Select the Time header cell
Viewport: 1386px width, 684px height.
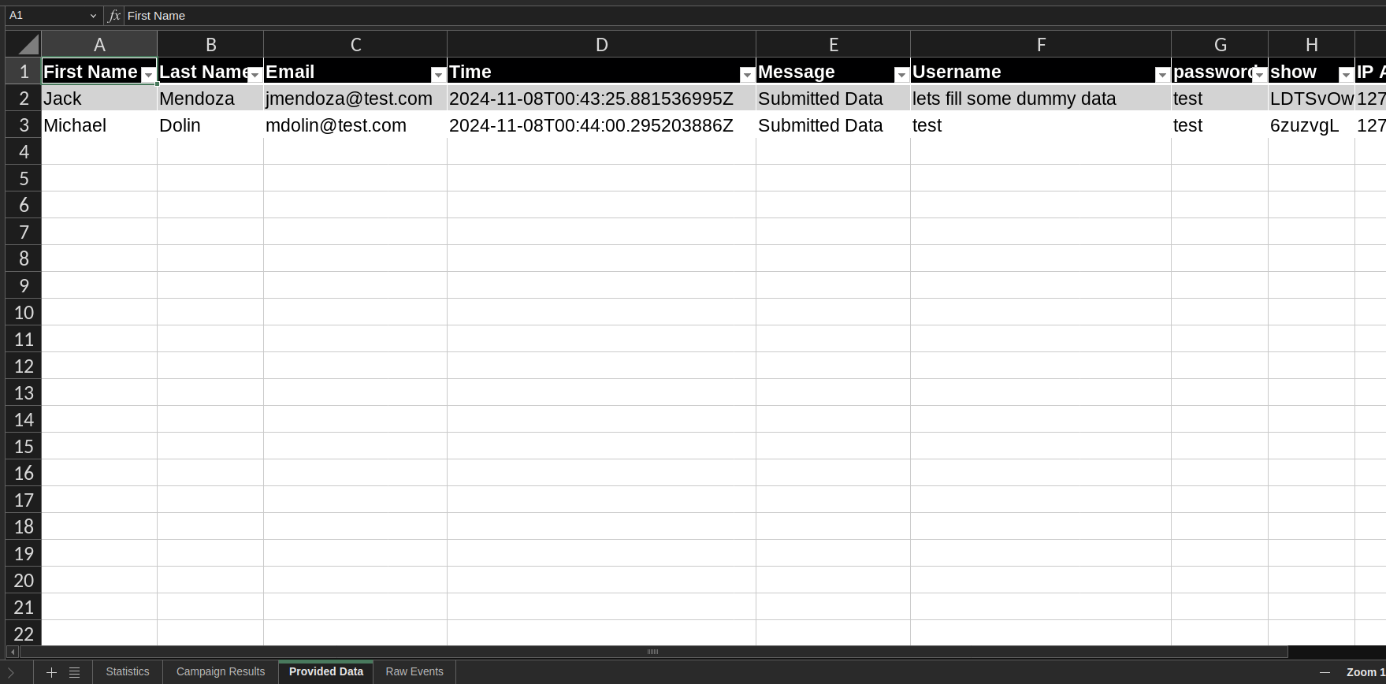click(x=601, y=72)
